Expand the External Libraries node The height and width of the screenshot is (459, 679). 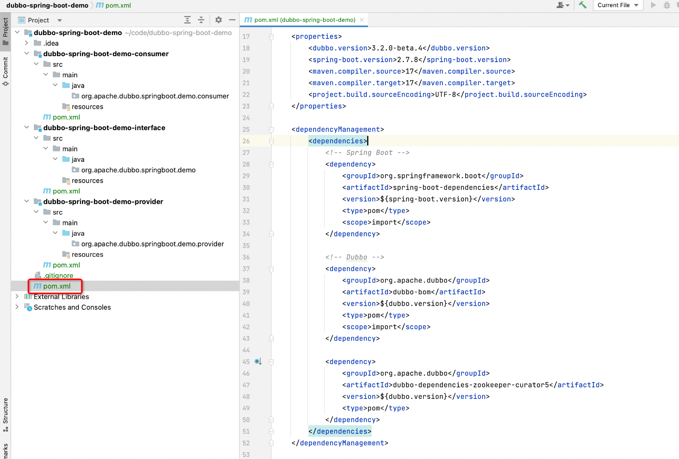tap(17, 297)
